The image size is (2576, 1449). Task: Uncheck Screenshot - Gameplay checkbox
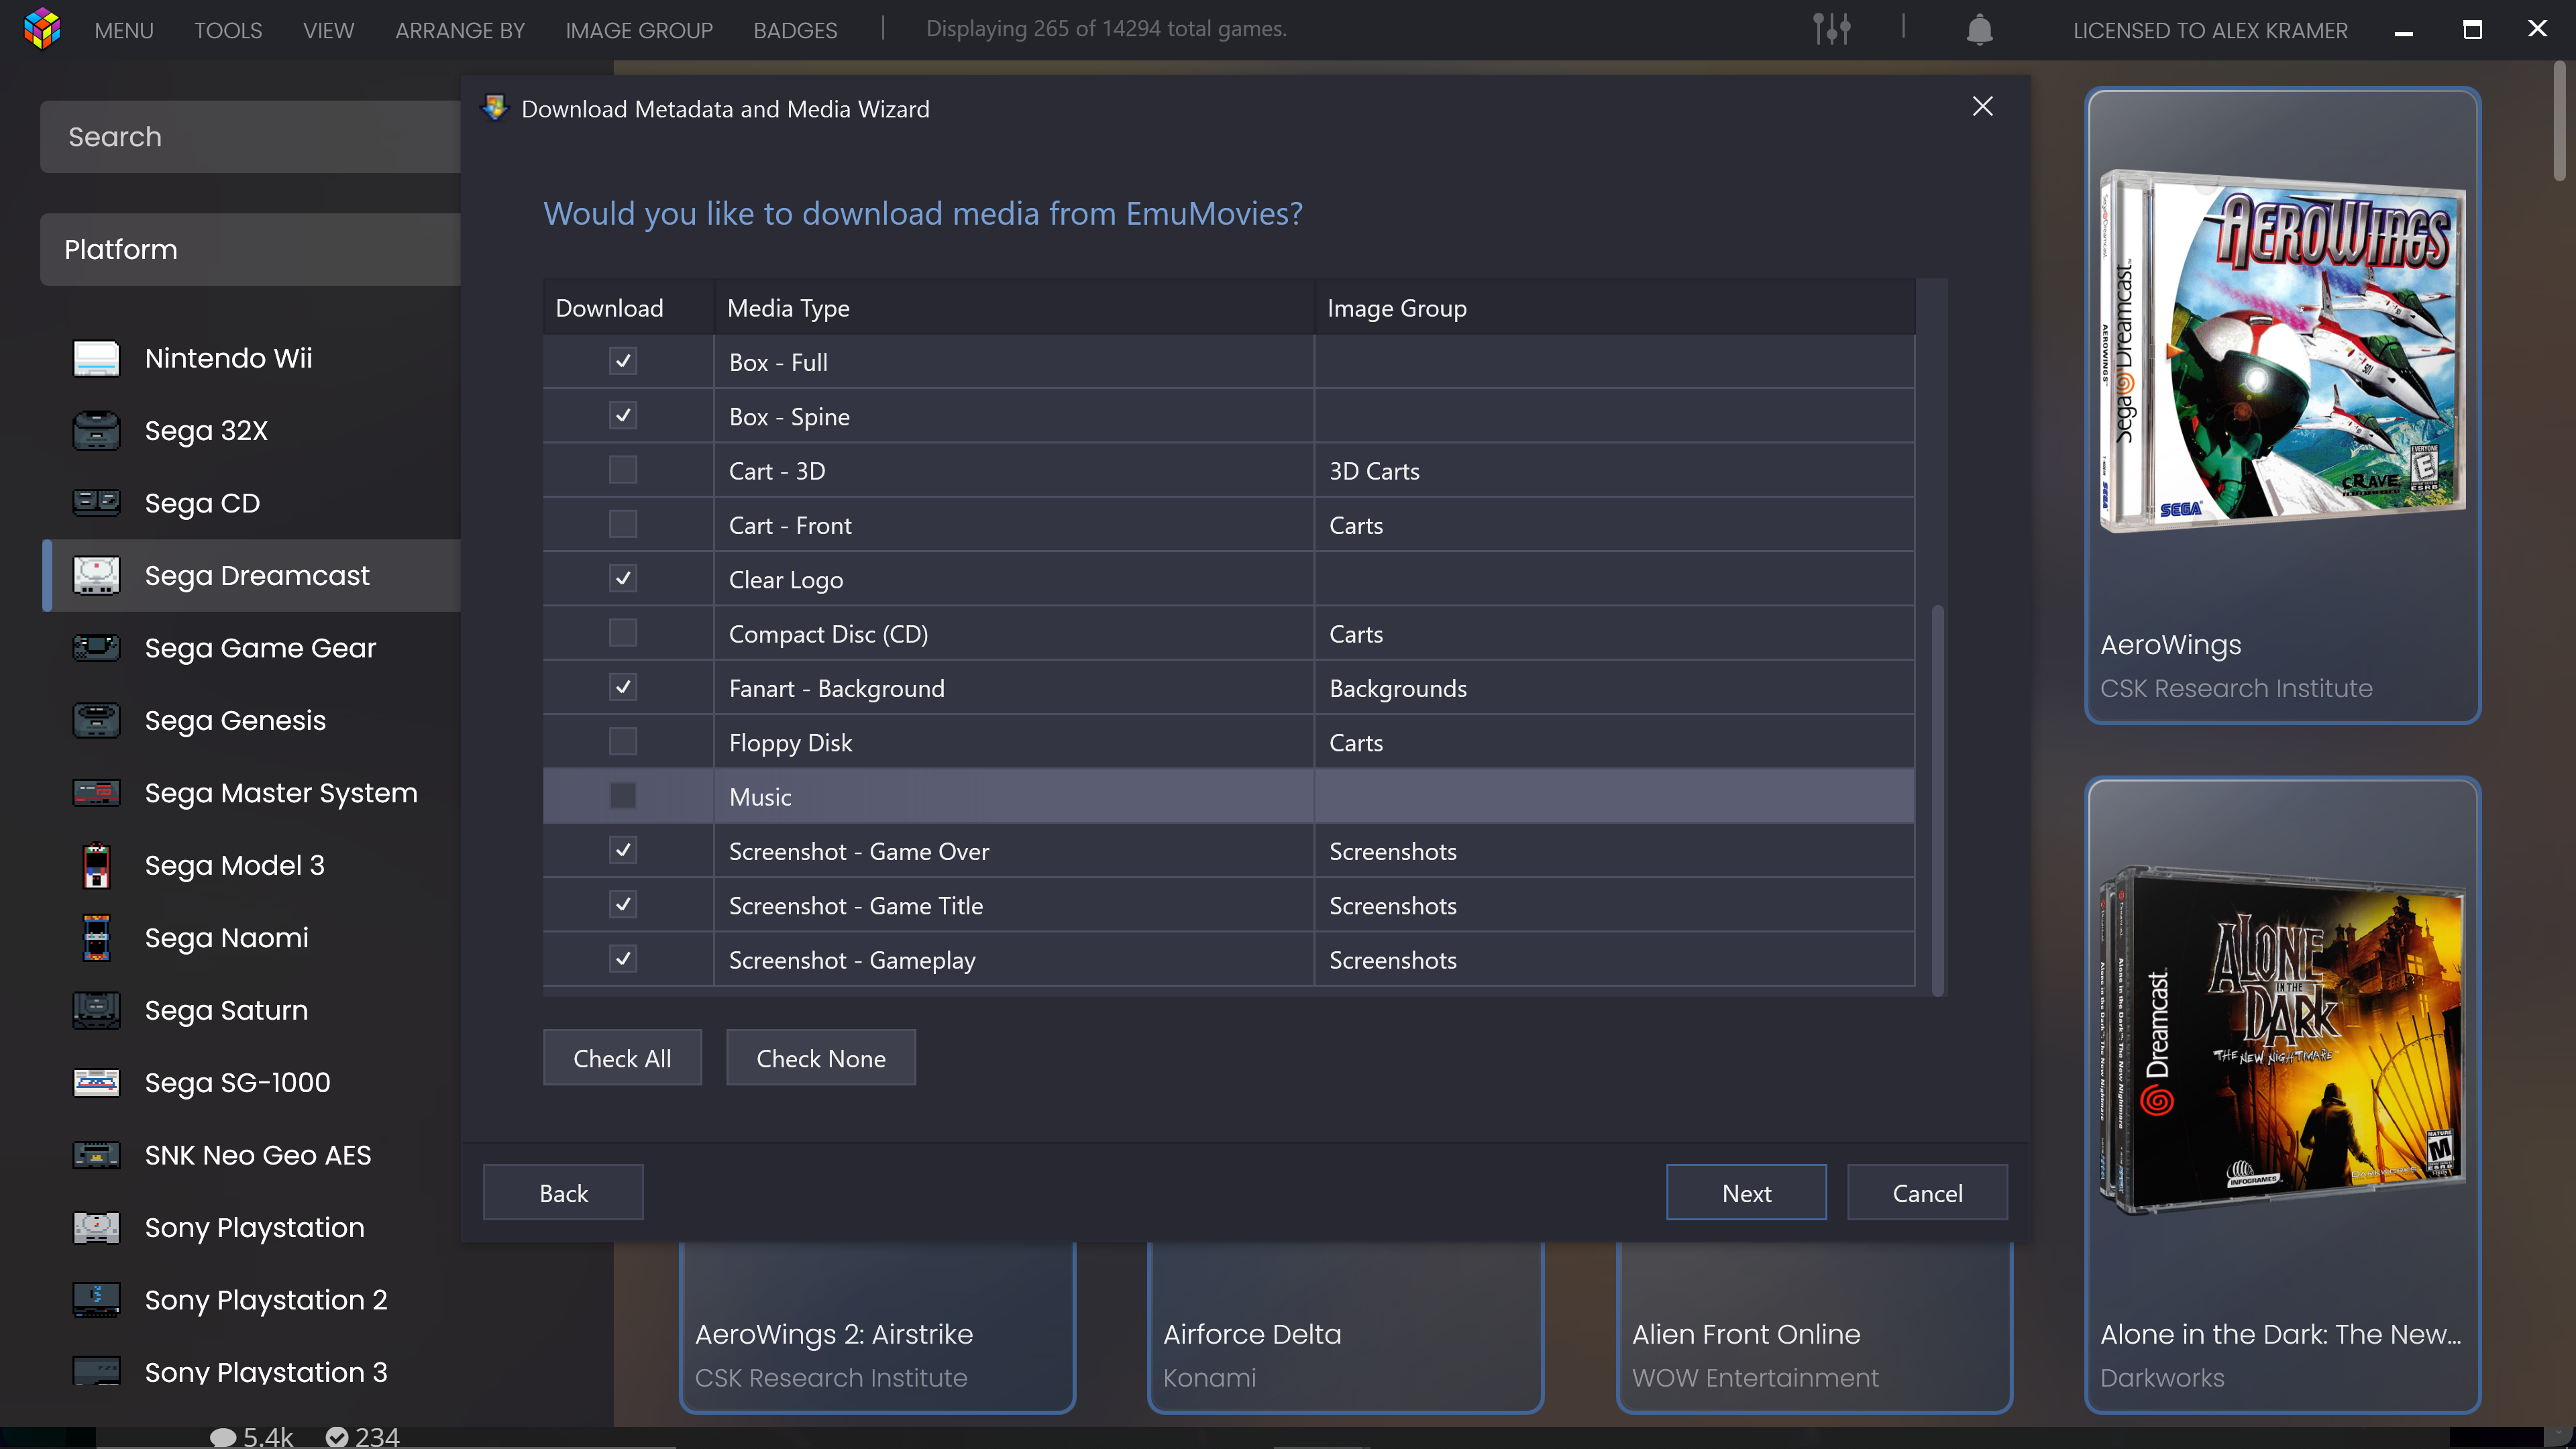(623, 959)
